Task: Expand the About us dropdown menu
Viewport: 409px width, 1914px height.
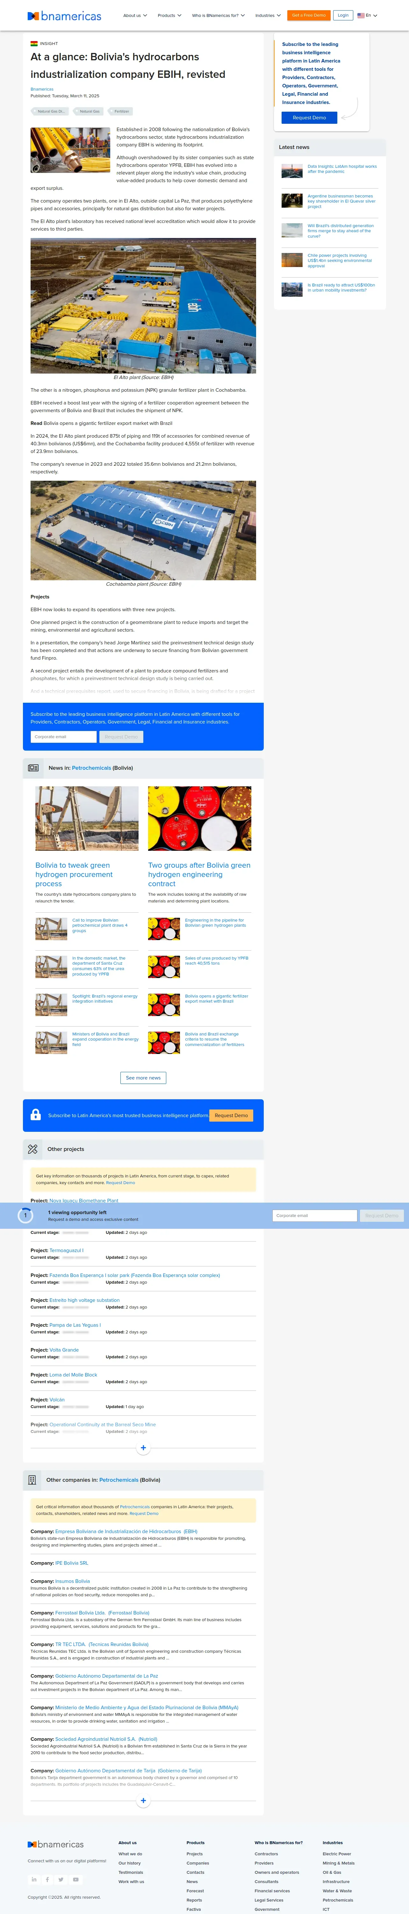Action: pos(135,16)
